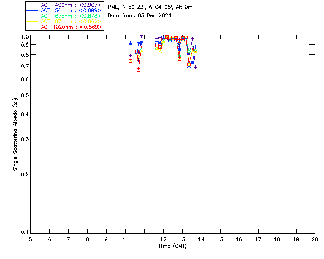Click the 0.1 tick label on y-axis
Image resolution: width=324 pixels, height=259 pixels.
click(25, 232)
